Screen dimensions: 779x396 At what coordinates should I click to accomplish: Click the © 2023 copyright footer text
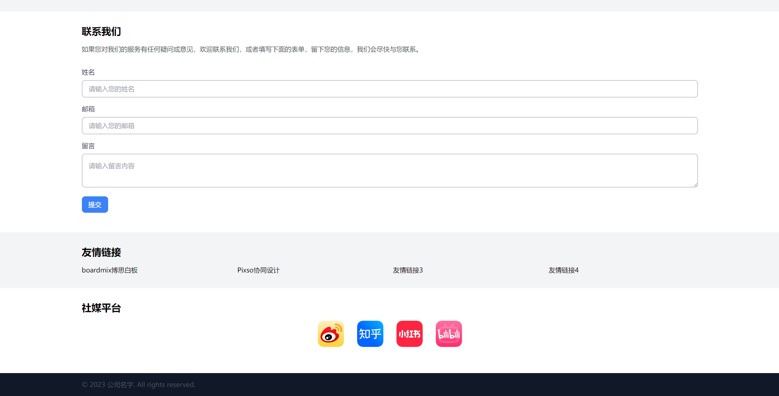click(138, 385)
